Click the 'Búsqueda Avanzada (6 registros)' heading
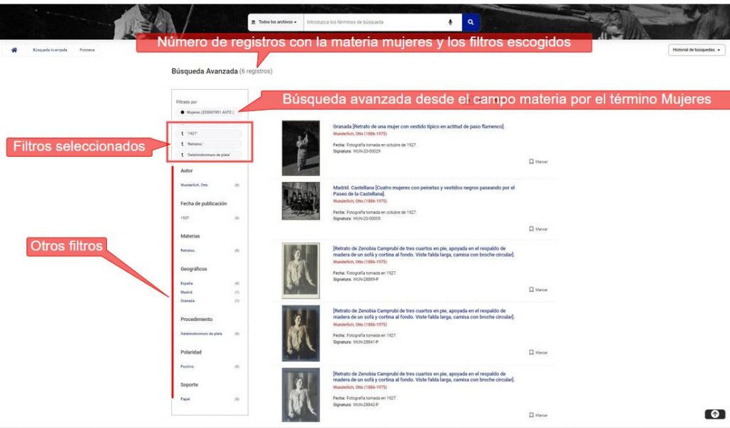 click(x=222, y=71)
